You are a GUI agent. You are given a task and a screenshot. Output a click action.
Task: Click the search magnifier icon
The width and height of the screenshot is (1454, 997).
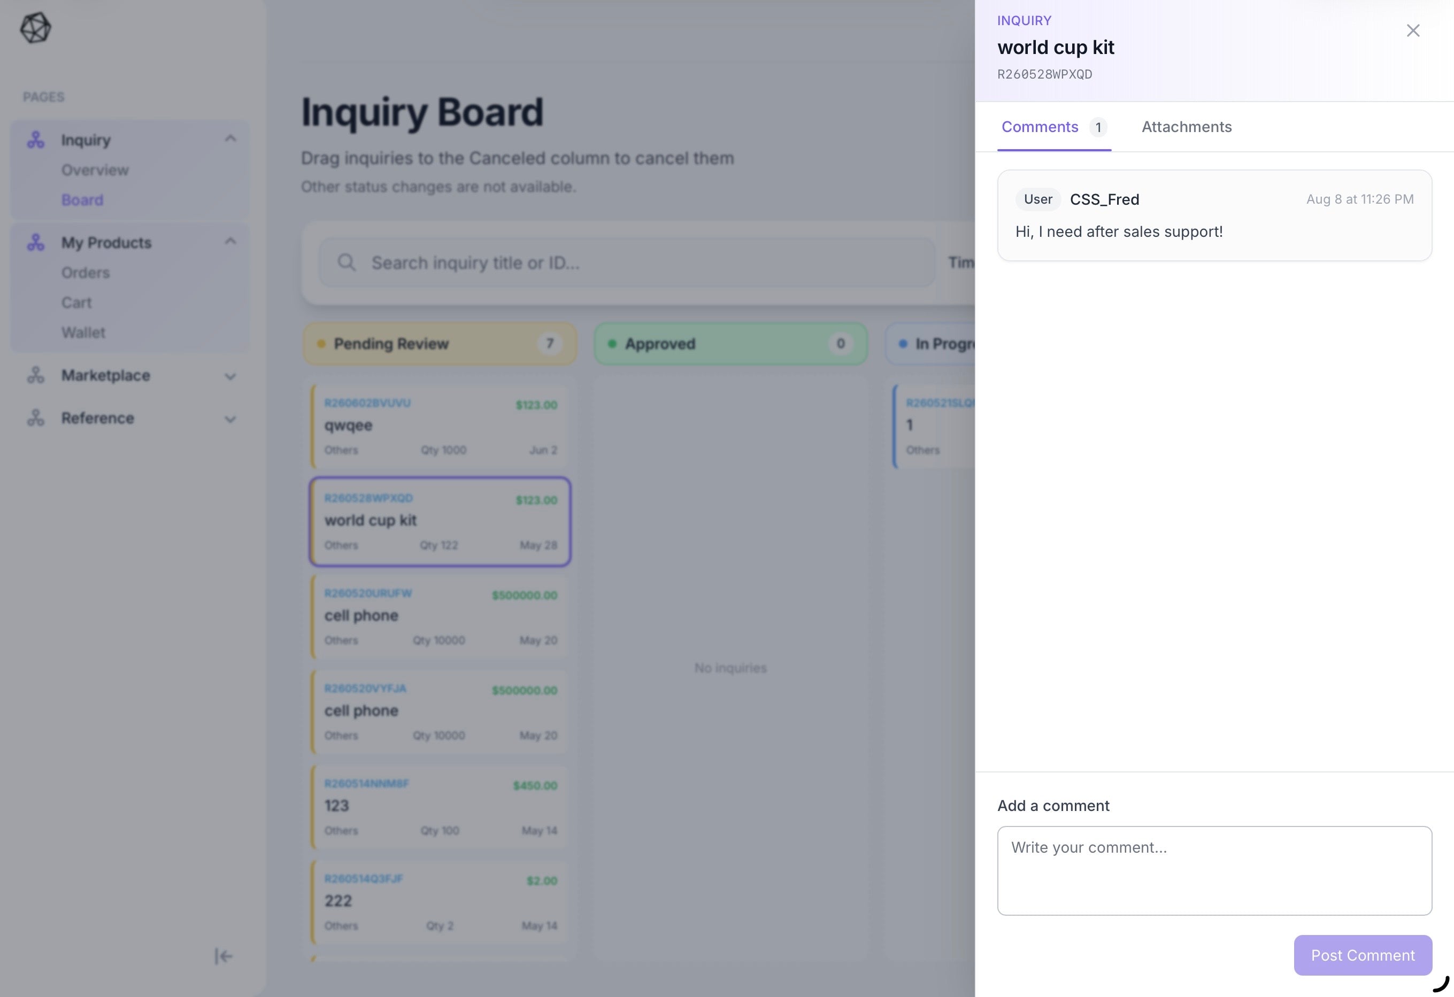[347, 262]
